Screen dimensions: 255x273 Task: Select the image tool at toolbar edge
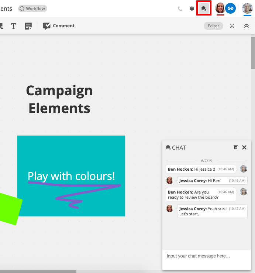pyautogui.click(x=1, y=26)
